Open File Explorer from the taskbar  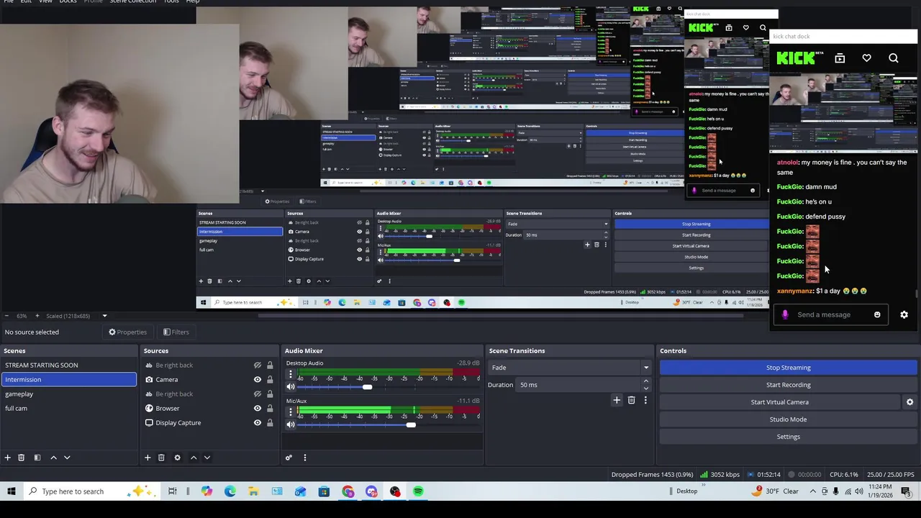click(x=253, y=491)
